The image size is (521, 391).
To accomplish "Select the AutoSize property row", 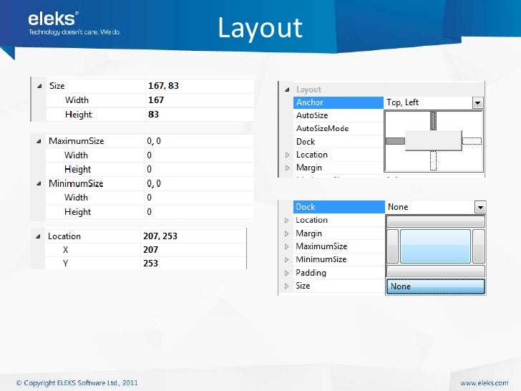I will (x=339, y=116).
